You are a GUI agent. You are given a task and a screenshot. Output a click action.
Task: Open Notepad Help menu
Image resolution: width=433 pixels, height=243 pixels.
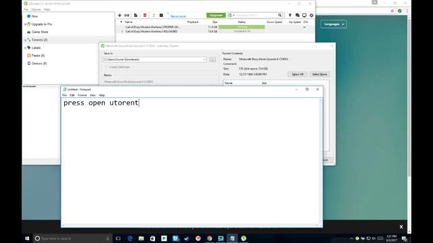click(101, 95)
